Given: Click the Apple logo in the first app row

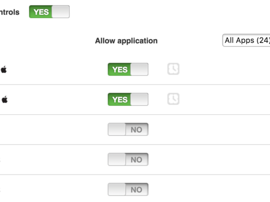Looking at the screenshot, I should click(4, 69).
